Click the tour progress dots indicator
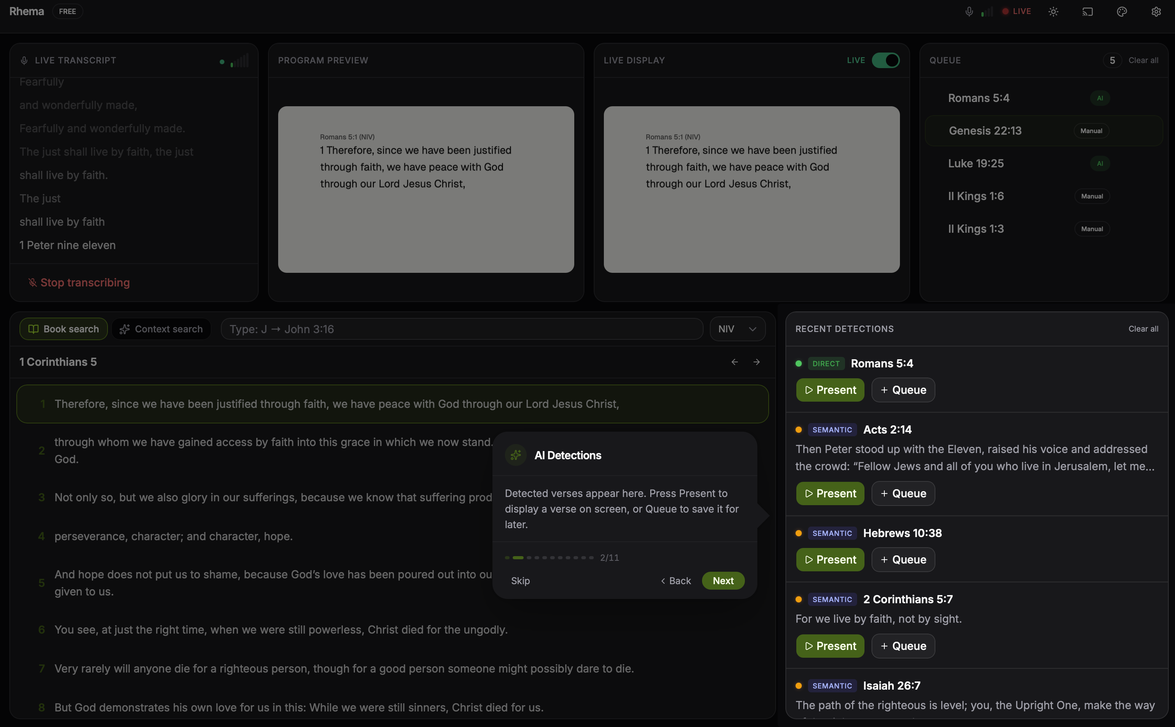Image resolution: width=1175 pixels, height=727 pixels. pyautogui.click(x=549, y=558)
